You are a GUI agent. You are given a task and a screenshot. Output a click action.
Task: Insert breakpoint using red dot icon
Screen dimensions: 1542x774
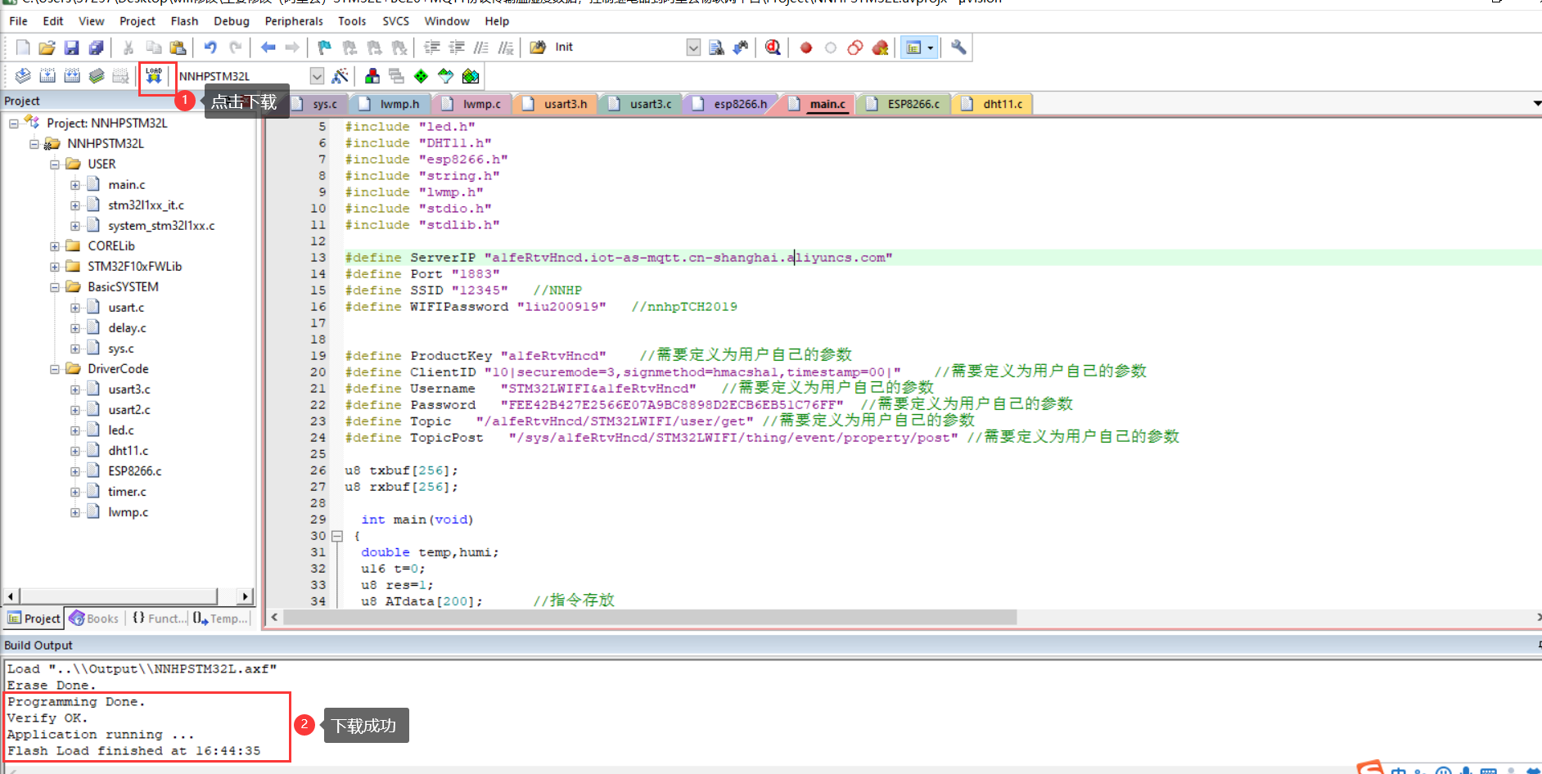pyautogui.click(x=806, y=47)
